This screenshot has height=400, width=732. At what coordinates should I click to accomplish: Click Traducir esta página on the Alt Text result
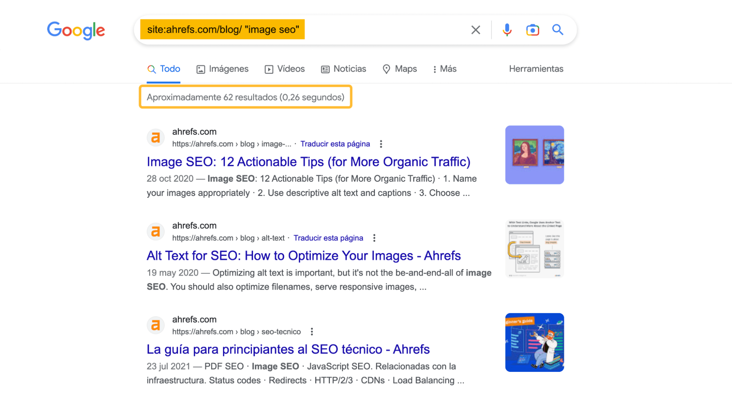pyautogui.click(x=328, y=238)
